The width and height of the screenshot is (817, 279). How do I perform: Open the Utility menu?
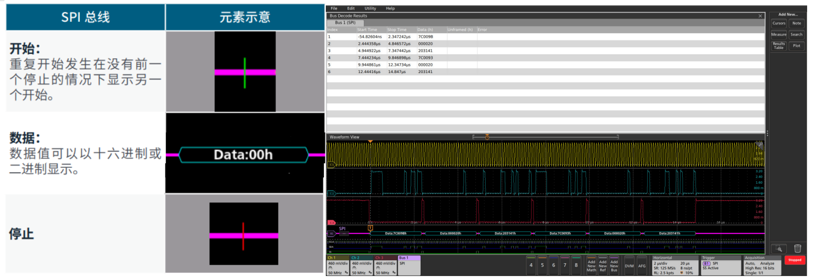tap(370, 8)
